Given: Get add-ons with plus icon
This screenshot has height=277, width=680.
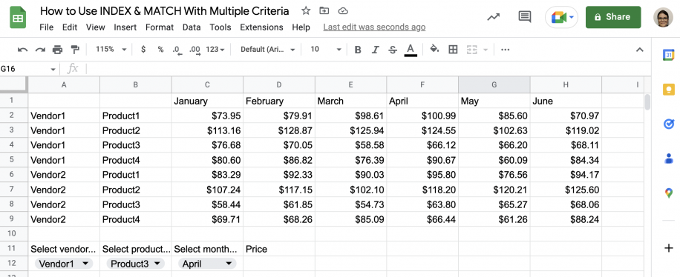Looking at the screenshot, I should click(x=668, y=248).
